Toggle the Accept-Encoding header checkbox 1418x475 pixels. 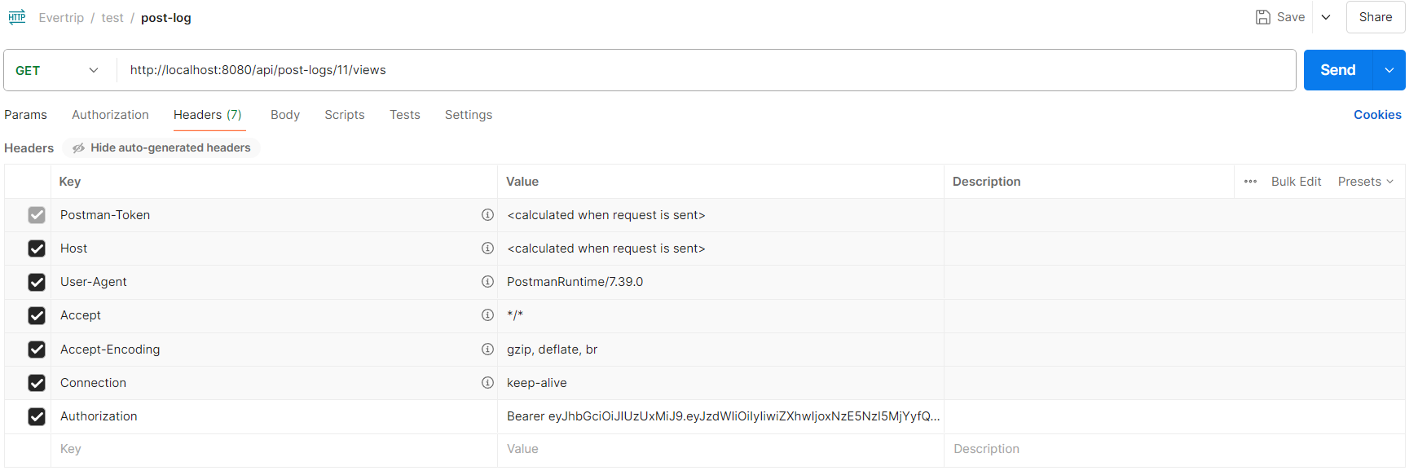click(x=37, y=350)
